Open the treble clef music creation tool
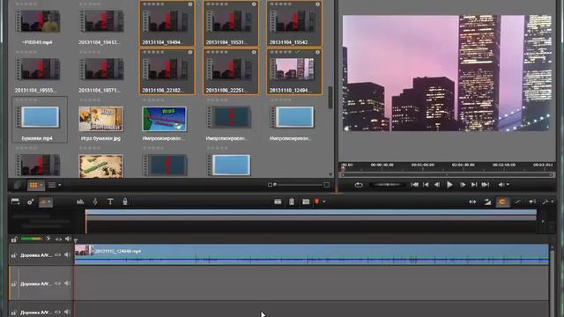564x317 pixels. coord(95,202)
